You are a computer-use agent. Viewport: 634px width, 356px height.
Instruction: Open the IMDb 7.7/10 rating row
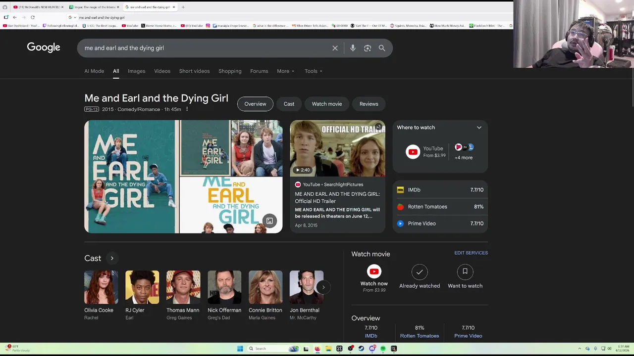[440, 190]
